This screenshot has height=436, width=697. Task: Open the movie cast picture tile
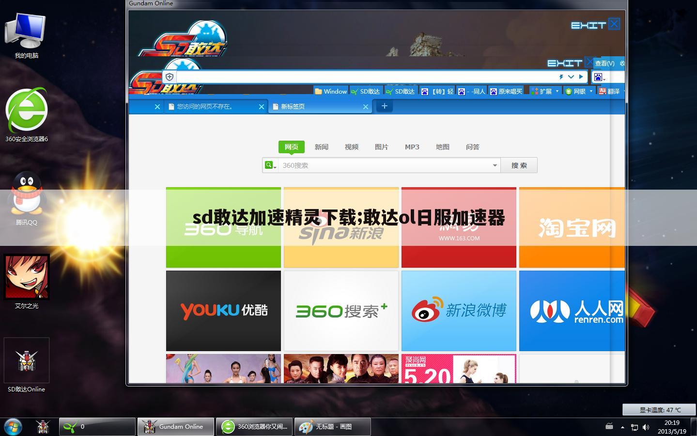coord(341,369)
